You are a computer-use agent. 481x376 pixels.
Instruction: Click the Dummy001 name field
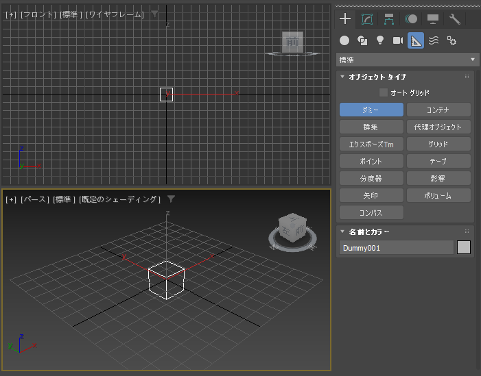point(397,247)
